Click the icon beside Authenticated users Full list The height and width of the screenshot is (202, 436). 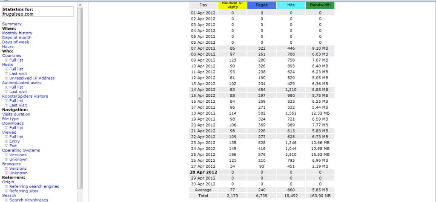7,87
